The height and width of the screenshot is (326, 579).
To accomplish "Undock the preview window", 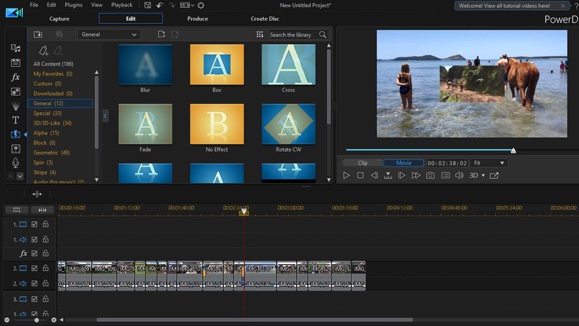I will [x=494, y=176].
